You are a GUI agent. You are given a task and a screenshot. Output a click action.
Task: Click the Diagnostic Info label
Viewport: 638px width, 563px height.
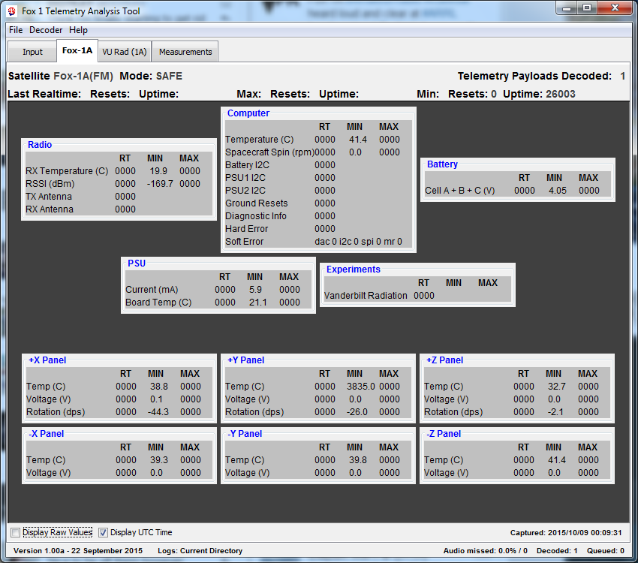click(256, 216)
